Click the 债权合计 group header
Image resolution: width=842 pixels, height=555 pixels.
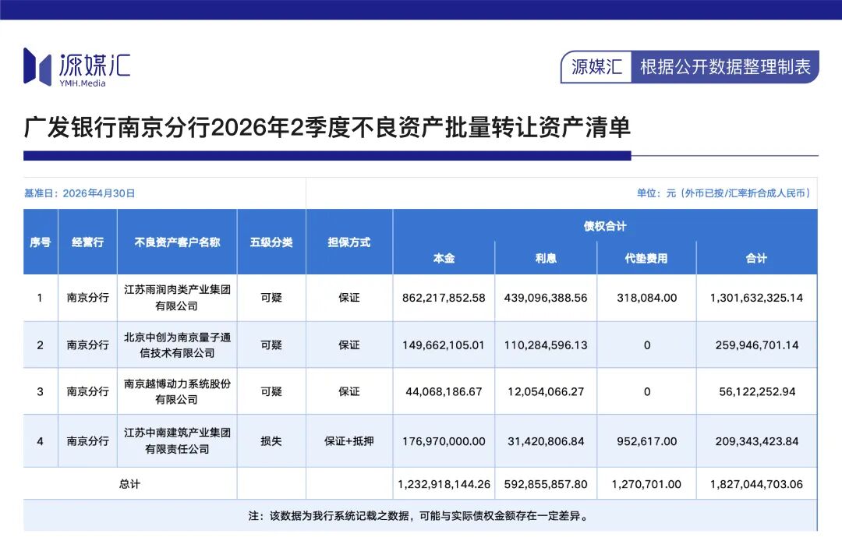click(605, 226)
